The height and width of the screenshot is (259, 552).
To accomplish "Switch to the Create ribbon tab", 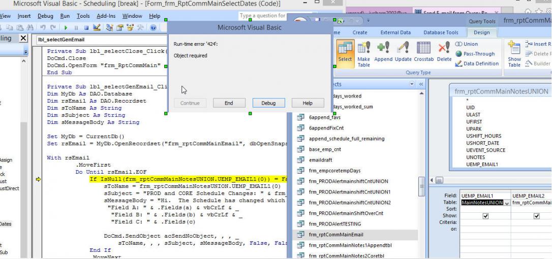I will [360, 33].
